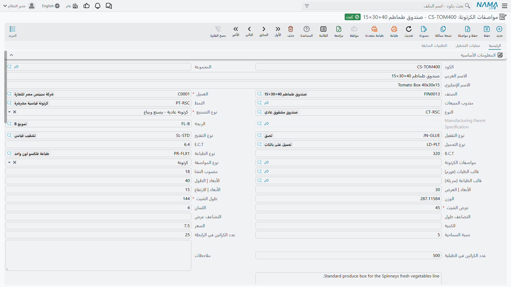This screenshot has width=511, height=287.
Task: Go to First record (الأول) icon
Action: click(278, 29)
